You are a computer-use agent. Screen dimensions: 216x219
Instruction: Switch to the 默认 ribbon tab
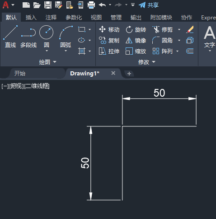tap(11, 18)
